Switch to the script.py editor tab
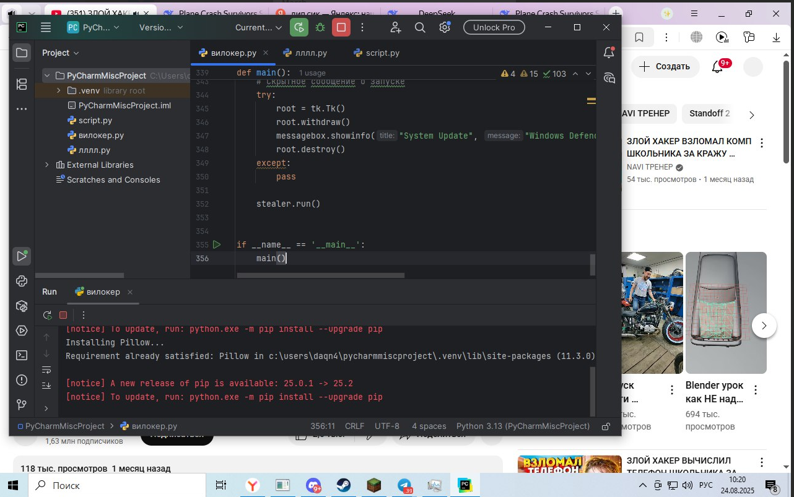 pyautogui.click(x=381, y=53)
